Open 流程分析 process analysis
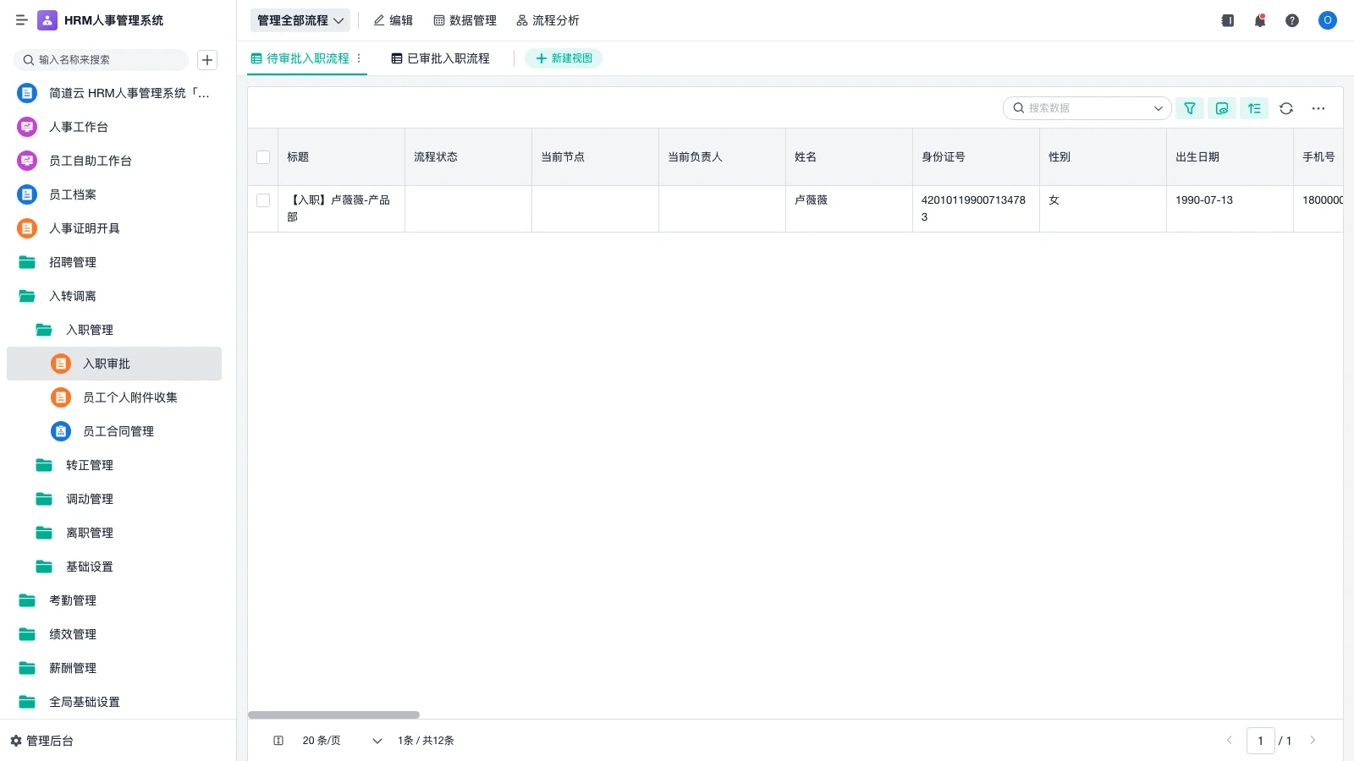This screenshot has height=761, width=1354. coord(548,20)
